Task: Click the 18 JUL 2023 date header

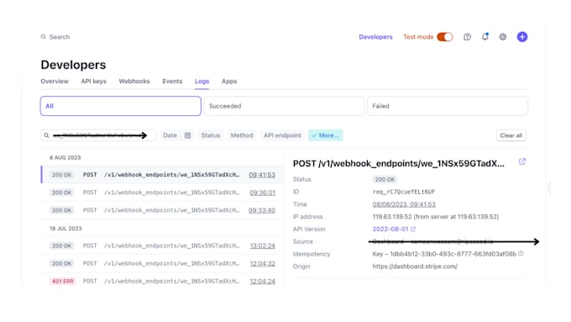Action: (x=65, y=229)
